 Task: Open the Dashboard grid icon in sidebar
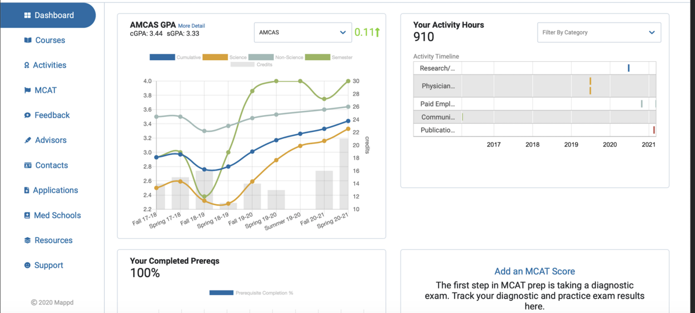coord(27,16)
